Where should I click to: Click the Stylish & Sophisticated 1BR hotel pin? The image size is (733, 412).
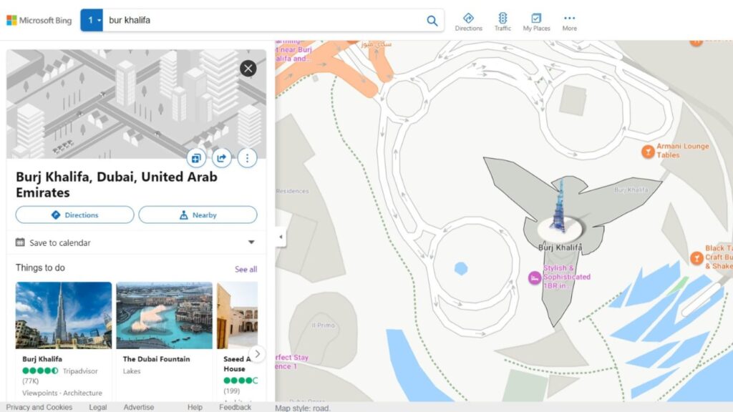535,278
